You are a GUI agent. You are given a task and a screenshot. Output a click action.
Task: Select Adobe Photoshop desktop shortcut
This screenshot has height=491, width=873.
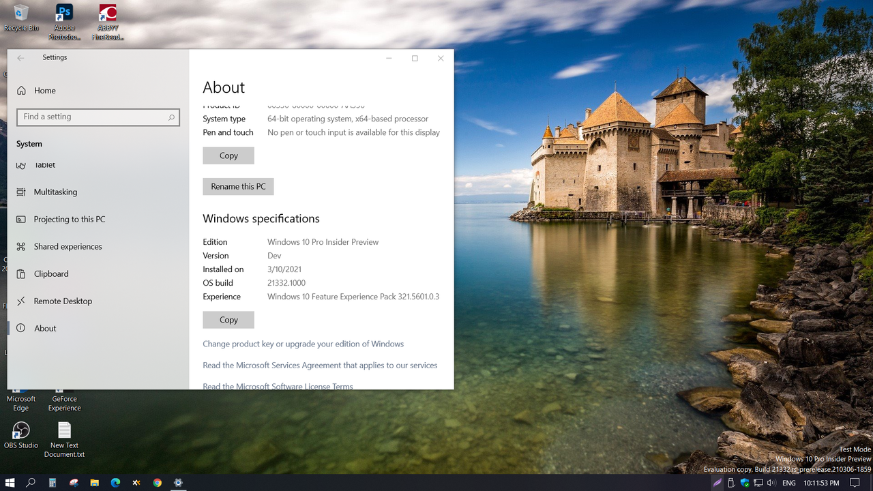pyautogui.click(x=64, y=22)
